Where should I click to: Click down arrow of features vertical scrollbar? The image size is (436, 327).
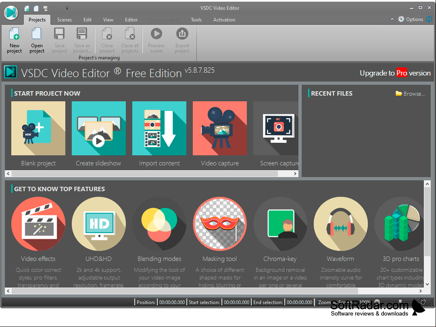[427, 284]
